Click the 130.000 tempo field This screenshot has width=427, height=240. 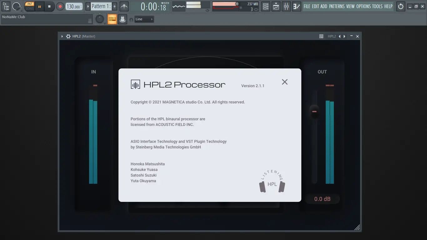(74, 7)
